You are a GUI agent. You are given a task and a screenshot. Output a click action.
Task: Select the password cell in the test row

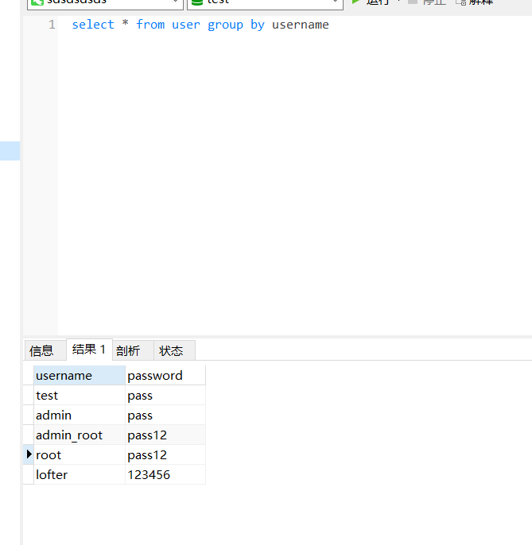click(x=165, y=395)
